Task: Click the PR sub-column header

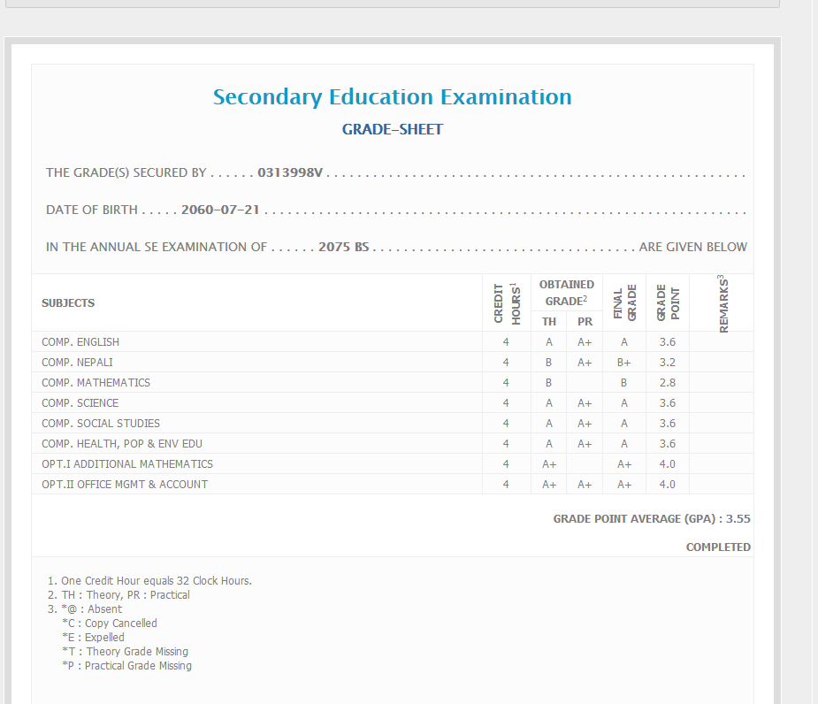Action: tap(585, 322)
